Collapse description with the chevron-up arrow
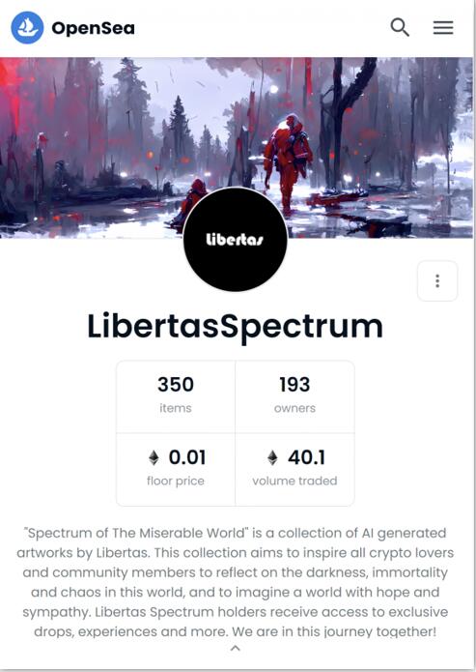Image resolution: width=476 pixels, height=672 pixels. coord(235,648)
